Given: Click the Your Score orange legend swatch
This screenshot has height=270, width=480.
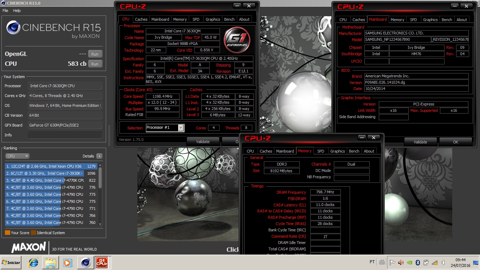Looking at the screenshot, I should tap(7, 233).
